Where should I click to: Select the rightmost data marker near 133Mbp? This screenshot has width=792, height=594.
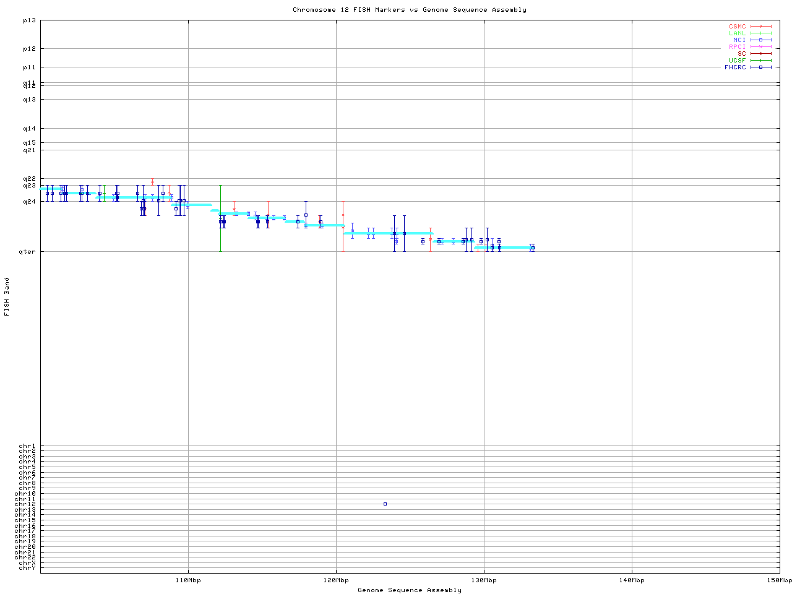pos(532,247)
